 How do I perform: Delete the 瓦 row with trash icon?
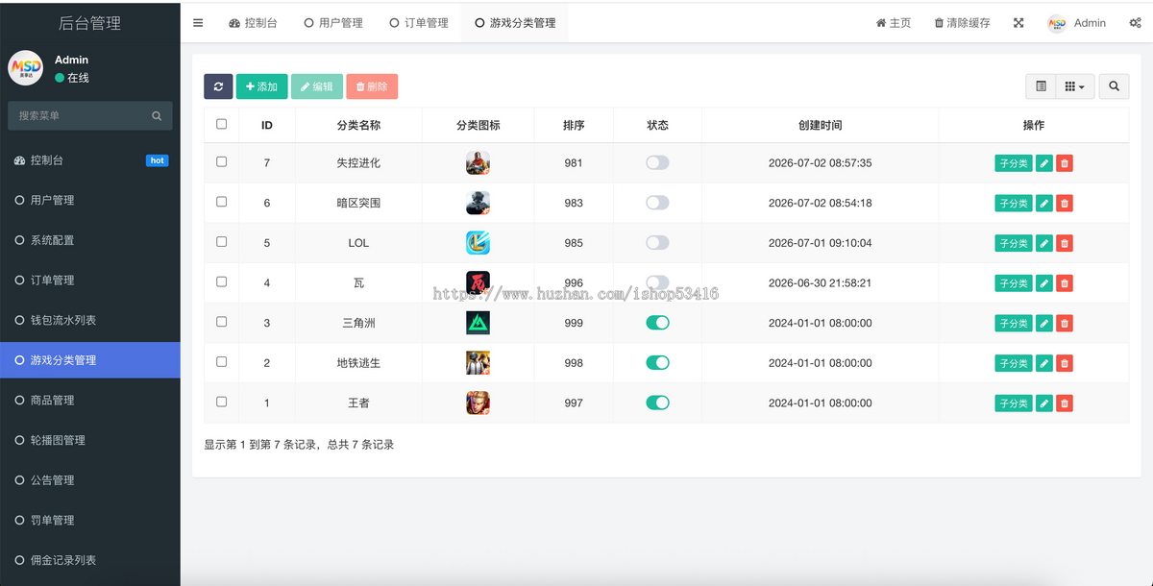click(1064, 283)
